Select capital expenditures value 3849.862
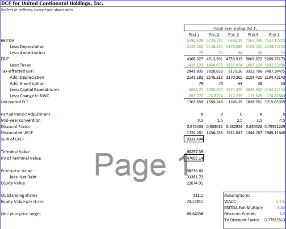Viewport: 286px width, 229px height. pos(254,89)
